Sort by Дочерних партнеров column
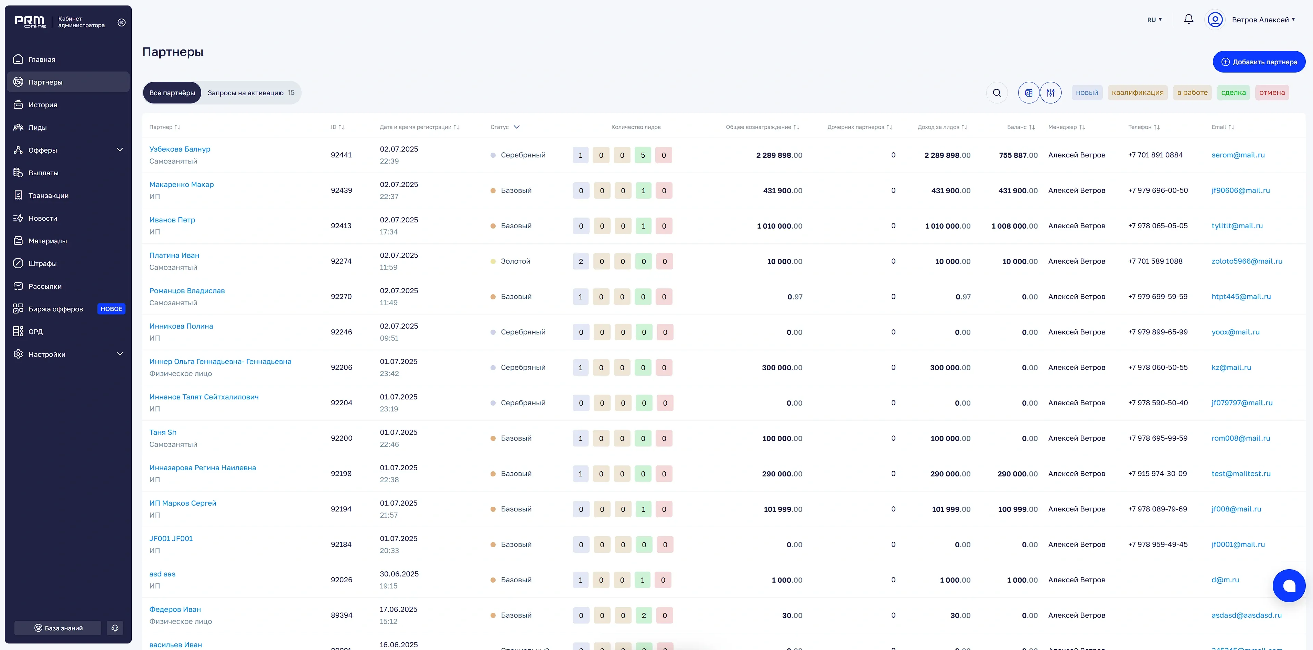Screen dimensions: 1313x650 click(x=890, y=127)
